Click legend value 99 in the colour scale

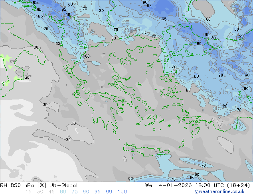click(109, 191)
